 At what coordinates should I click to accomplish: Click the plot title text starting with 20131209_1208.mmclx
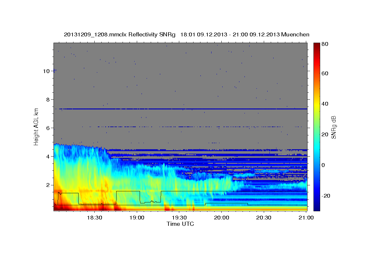(x=187, y=34)
